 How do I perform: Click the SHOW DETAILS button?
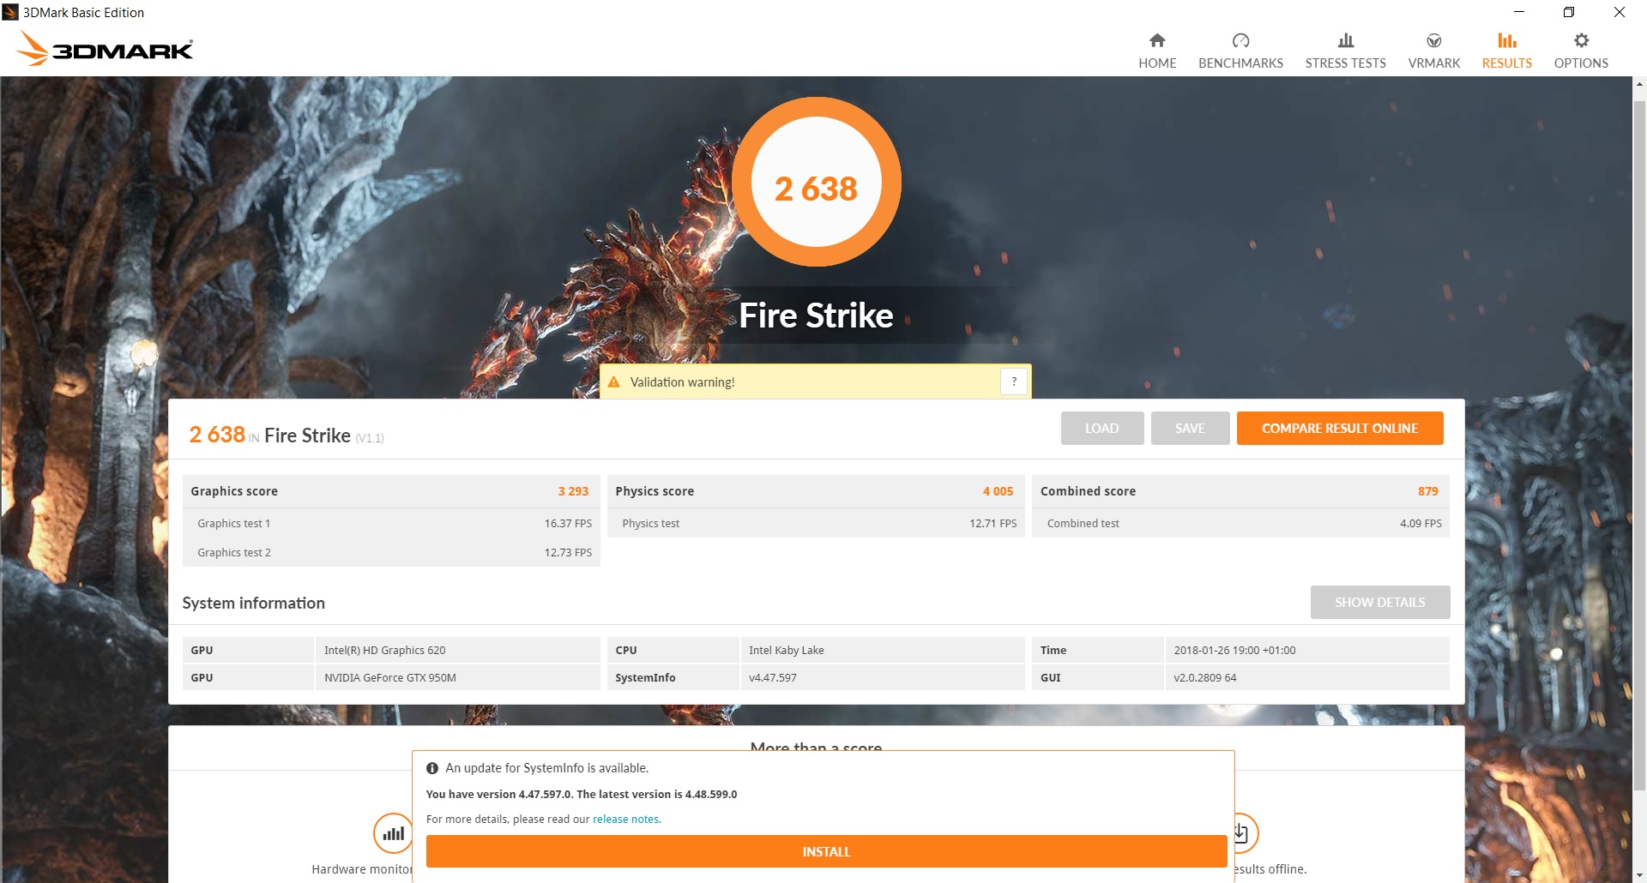[1380, 603]
